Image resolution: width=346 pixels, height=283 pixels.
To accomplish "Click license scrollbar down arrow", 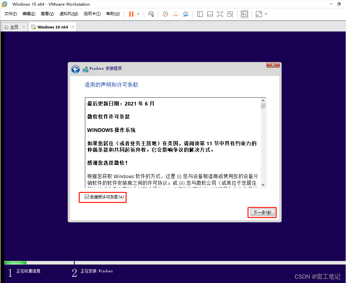I will (x=263, y=185).
